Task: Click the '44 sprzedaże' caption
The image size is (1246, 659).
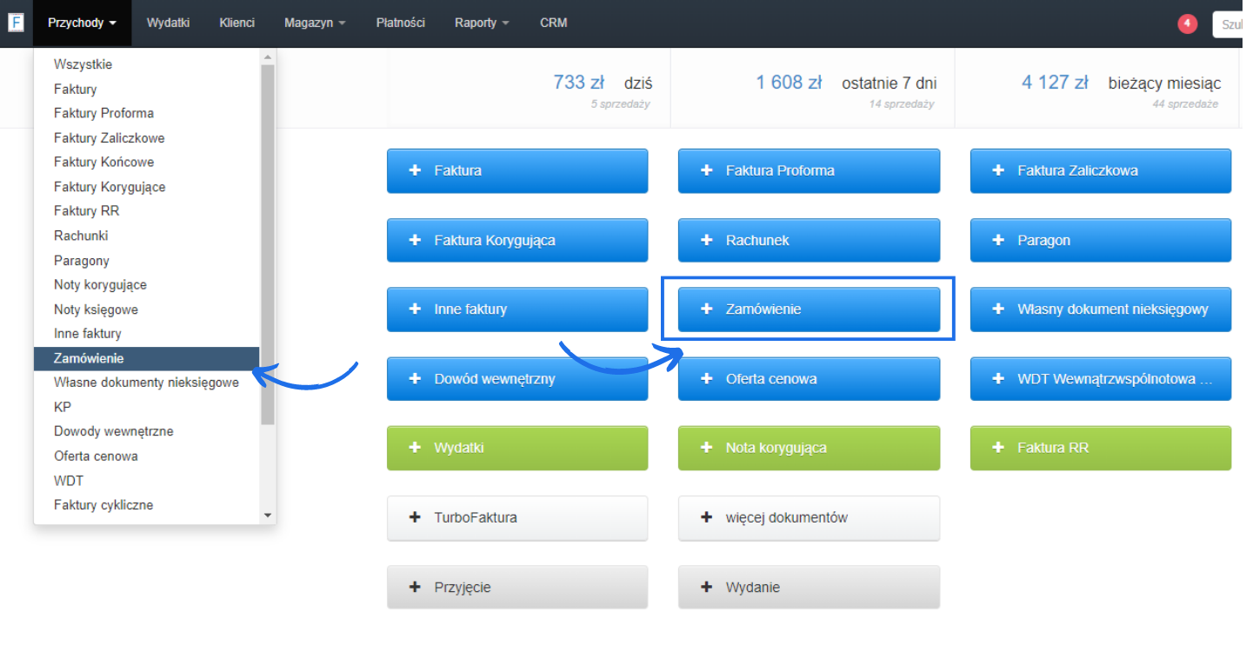Action: [x=1185, y=104]
